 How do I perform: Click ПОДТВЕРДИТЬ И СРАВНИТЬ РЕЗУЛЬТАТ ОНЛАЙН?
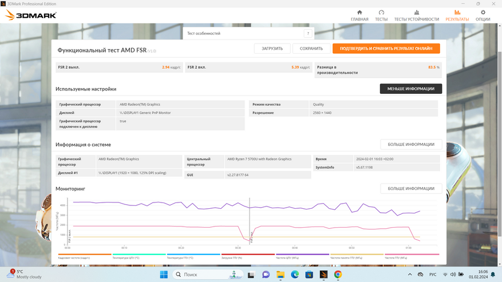point(386,49)
